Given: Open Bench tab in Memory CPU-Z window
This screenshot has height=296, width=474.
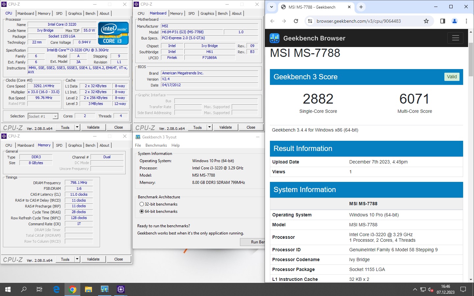Looking at the screenshot, I should tap(91, 145).
